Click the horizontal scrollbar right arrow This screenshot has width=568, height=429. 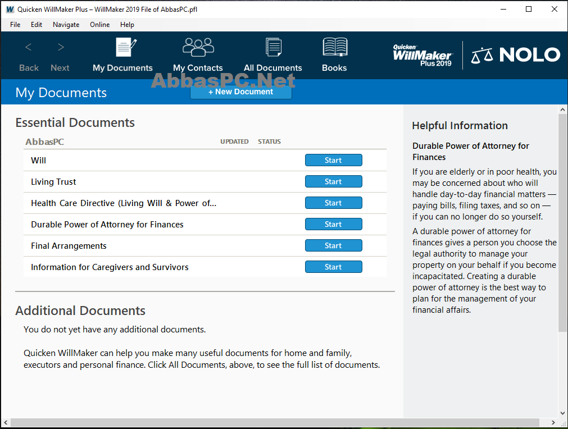point(553,422)
